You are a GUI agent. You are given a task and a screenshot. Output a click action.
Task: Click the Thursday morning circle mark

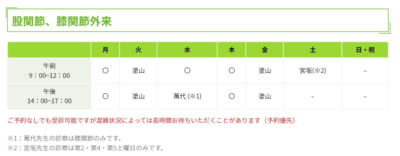click(231, 71)
